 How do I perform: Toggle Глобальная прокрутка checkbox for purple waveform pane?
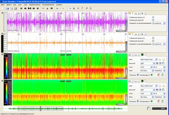pos(153,17)
